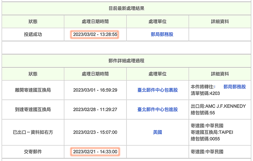Select the 目前最新處理結果 section title

[x=126, y=8]
